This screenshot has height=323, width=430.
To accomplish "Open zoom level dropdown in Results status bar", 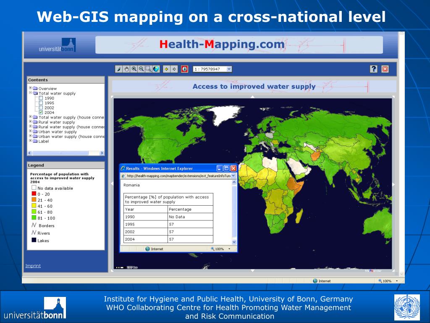I will click(229, 249).
